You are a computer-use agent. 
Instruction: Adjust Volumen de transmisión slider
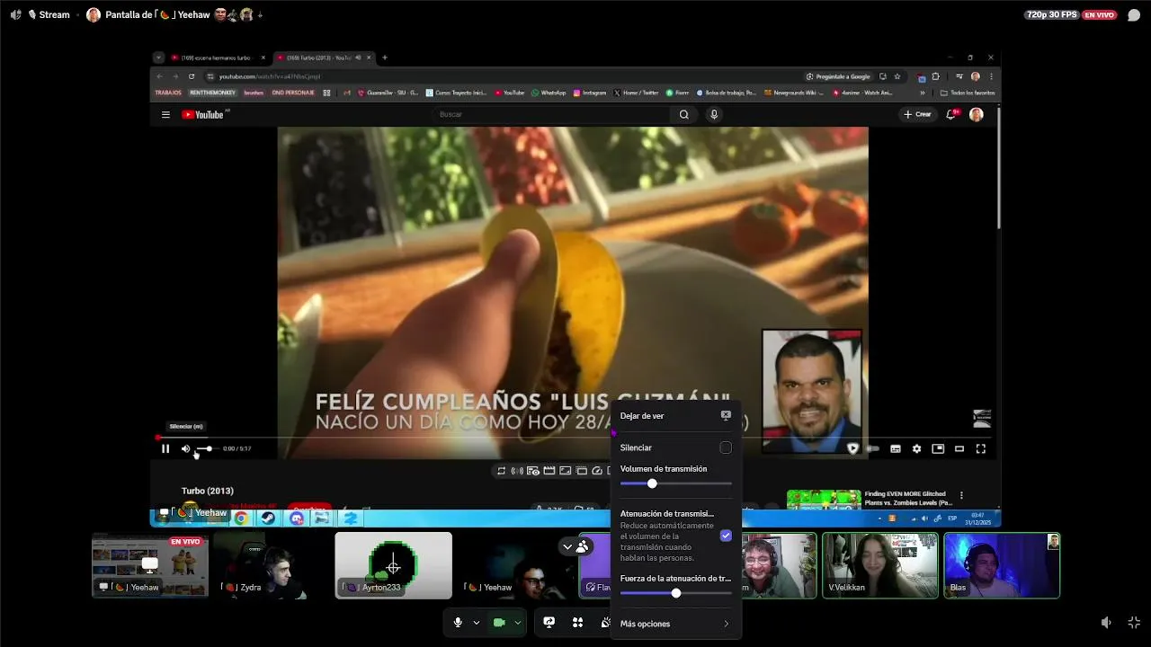point(675,484)
